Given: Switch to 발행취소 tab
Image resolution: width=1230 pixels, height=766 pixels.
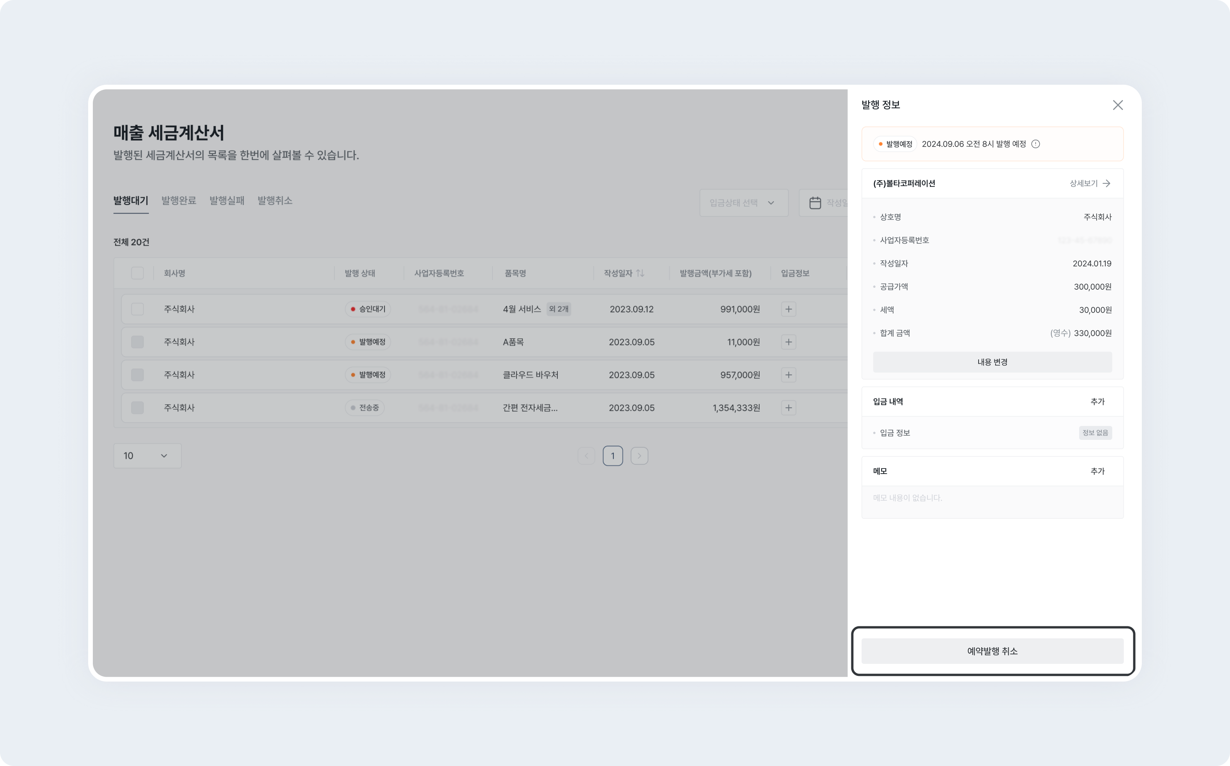Looking at the screenshot, I should tap(275, 201).
